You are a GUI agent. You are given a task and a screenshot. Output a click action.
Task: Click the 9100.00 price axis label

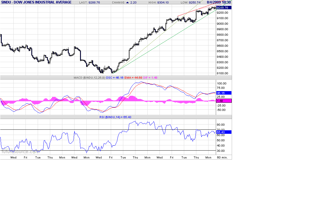[222, 18]
